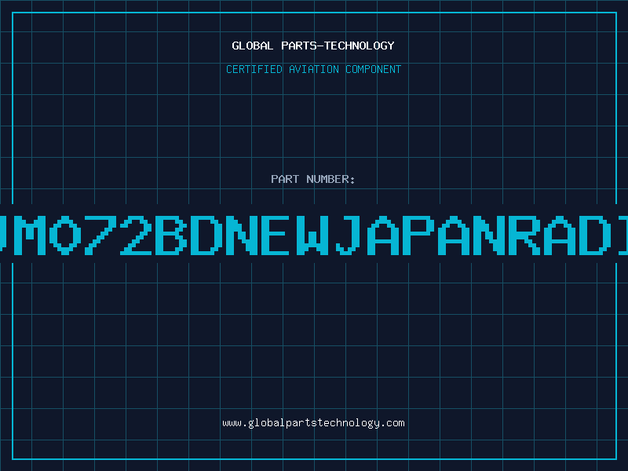Image resolution: width=628 pixels, height=471 pixels.
Task: Click the large scrolling part number text
Action: pyautogui.click(x=314, y=235)
